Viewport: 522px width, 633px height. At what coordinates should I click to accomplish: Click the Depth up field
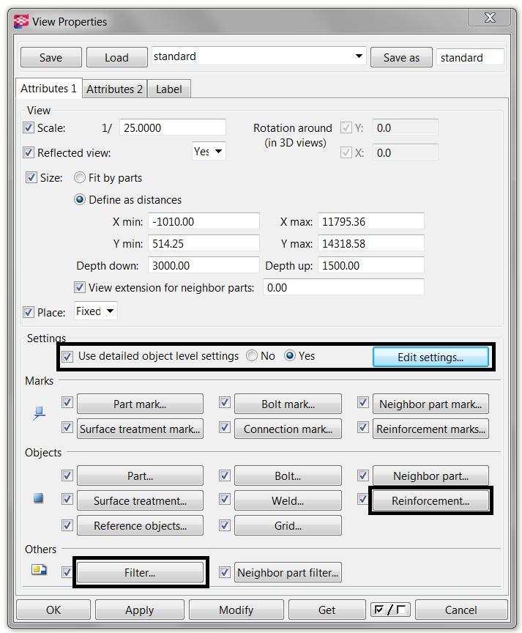371,265
